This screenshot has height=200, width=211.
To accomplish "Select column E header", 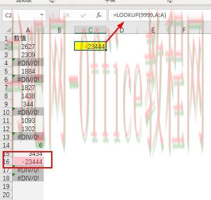I will (153, 30).
